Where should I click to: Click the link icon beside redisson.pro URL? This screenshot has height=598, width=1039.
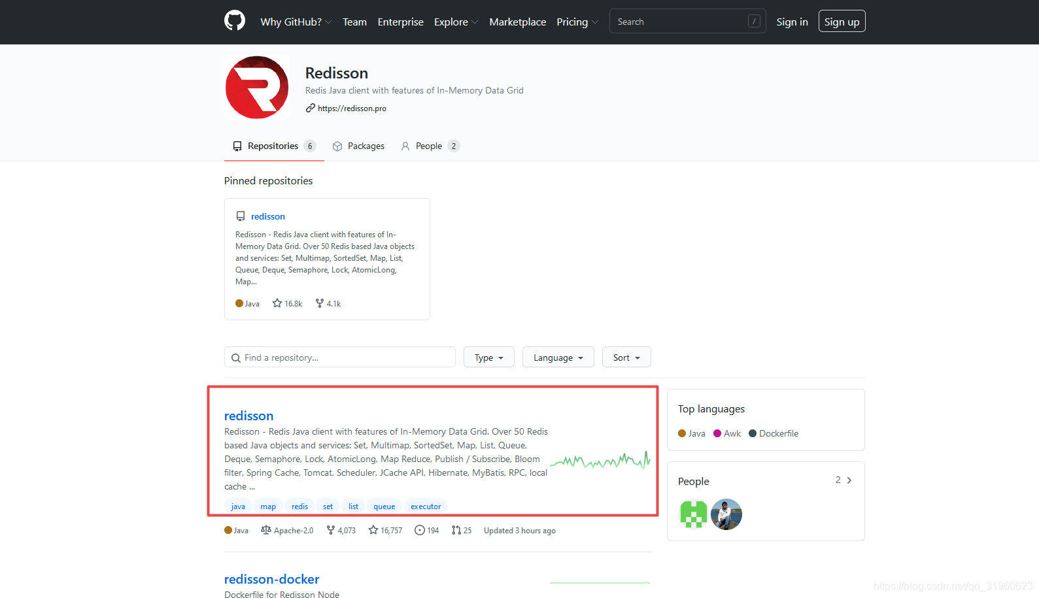[x=310, y=108]
